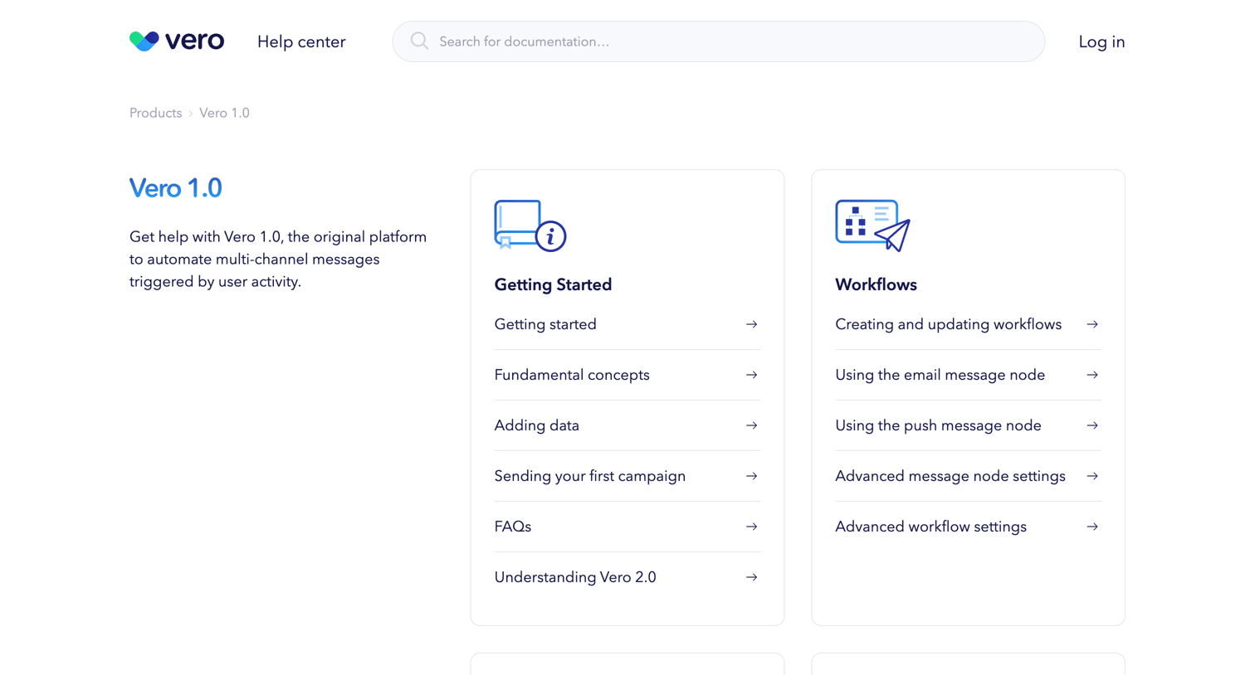Image resolution: width=1255 pixels, height=675 pixels.
Task: Click Log in
Action: click(1101, 41)
